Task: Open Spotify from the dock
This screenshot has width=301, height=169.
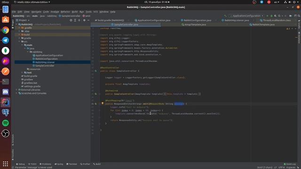Action: click(5, 123)
